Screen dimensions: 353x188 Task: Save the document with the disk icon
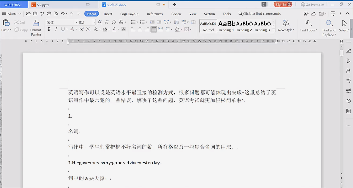[35, 14]
